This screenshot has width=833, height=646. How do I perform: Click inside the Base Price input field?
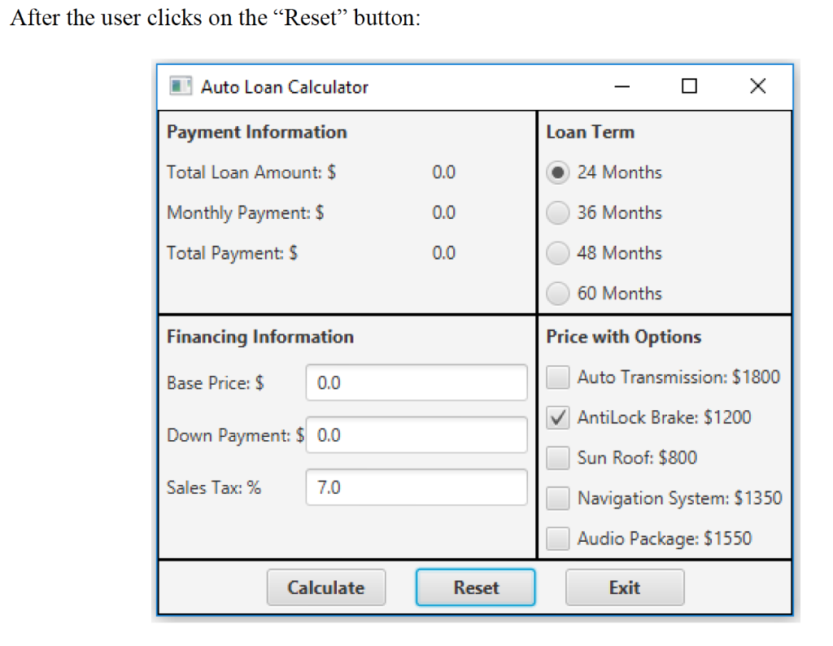(416, 382)
